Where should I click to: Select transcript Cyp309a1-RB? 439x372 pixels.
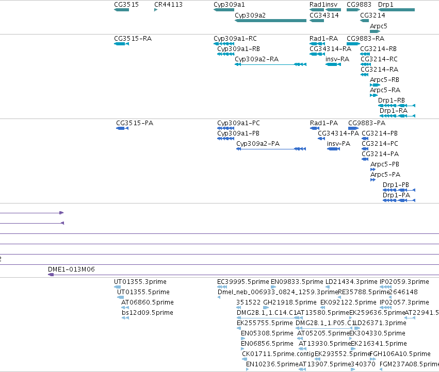pyautogui.click(x=238, y=49)
